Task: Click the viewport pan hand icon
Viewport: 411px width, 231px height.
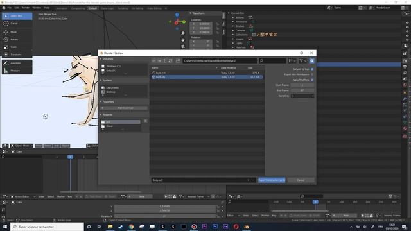Action: click(182, 40)
